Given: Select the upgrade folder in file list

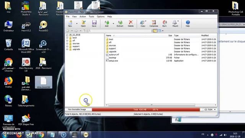Looking at the screenshot, I should pyautogui.click(x=113, y=51).
